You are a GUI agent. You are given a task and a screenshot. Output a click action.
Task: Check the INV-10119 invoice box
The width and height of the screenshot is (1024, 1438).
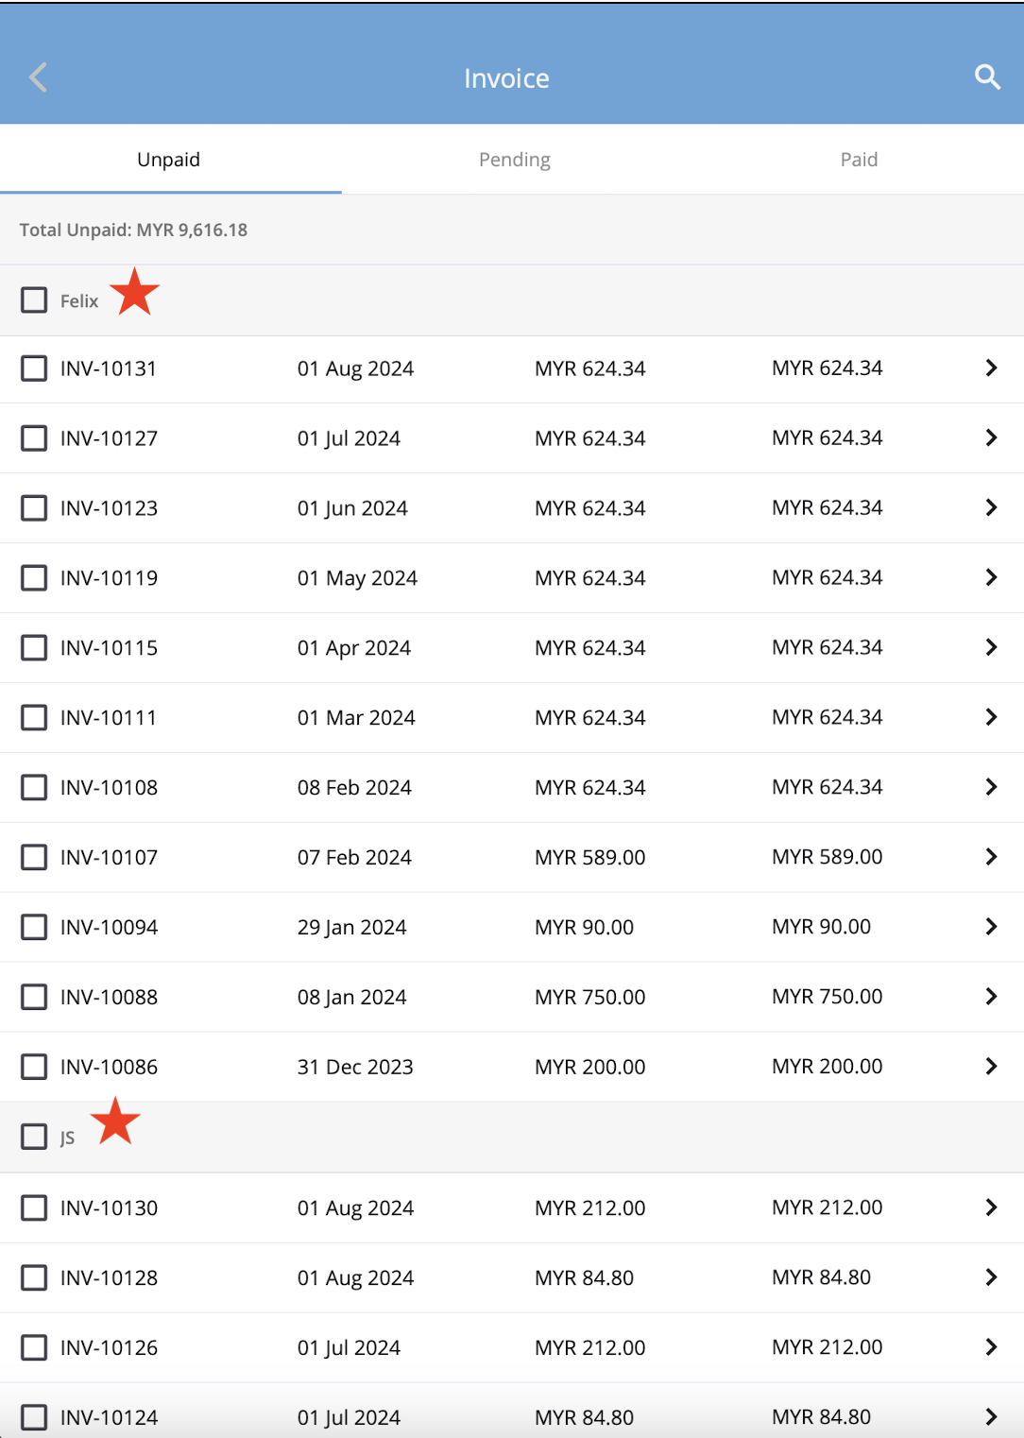click(34, 578)
